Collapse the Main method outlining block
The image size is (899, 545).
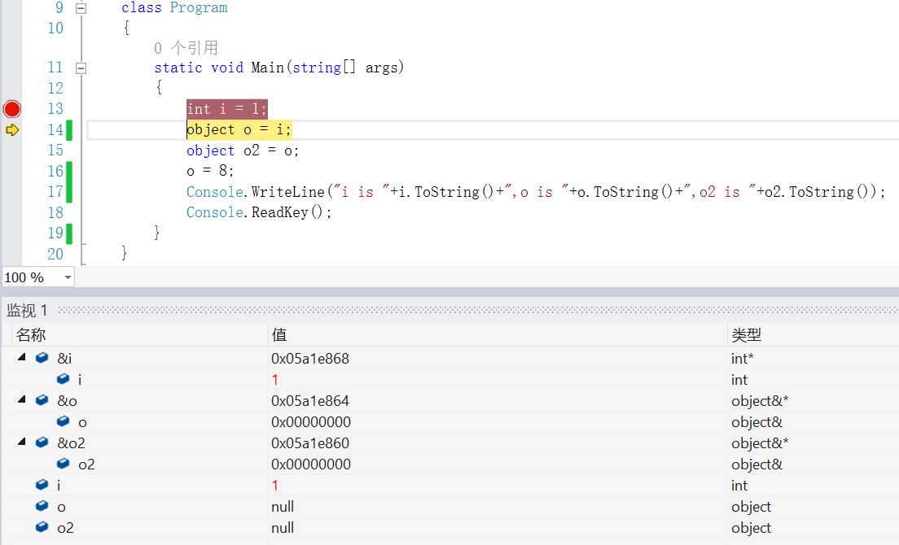81,68
